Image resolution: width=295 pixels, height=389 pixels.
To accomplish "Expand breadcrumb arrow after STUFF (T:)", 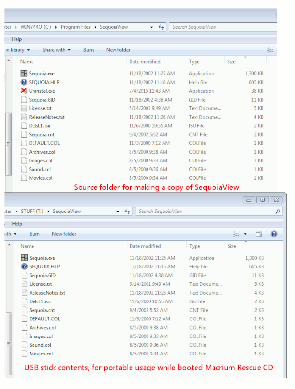I will 48,212.
